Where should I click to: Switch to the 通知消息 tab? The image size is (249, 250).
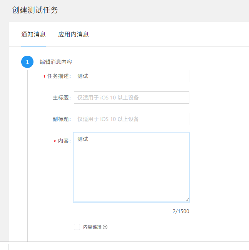point(33,35)
